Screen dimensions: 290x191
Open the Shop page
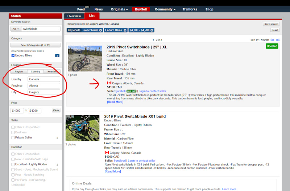pyautogui.click(x=209, y=9)
